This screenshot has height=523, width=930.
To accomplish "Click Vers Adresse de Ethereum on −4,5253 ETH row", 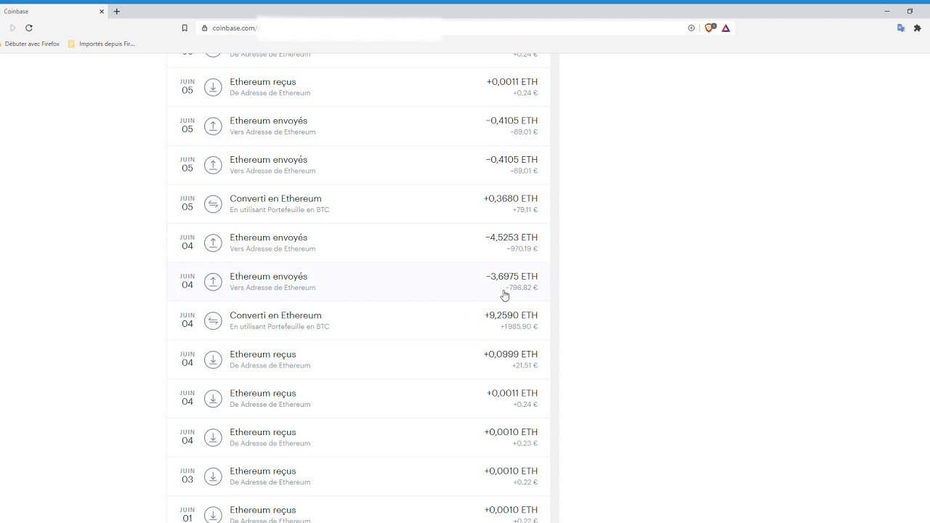I will pos(272,249).
